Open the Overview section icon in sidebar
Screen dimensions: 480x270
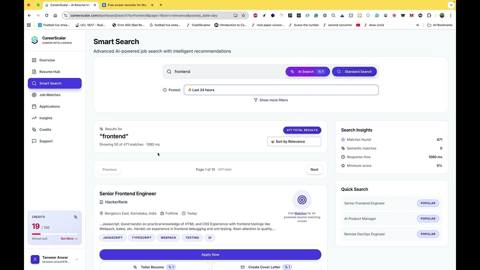[34, 60]
